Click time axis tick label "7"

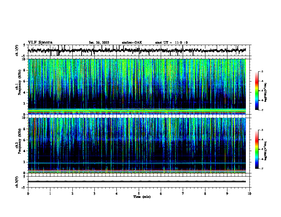pos(183,194)
